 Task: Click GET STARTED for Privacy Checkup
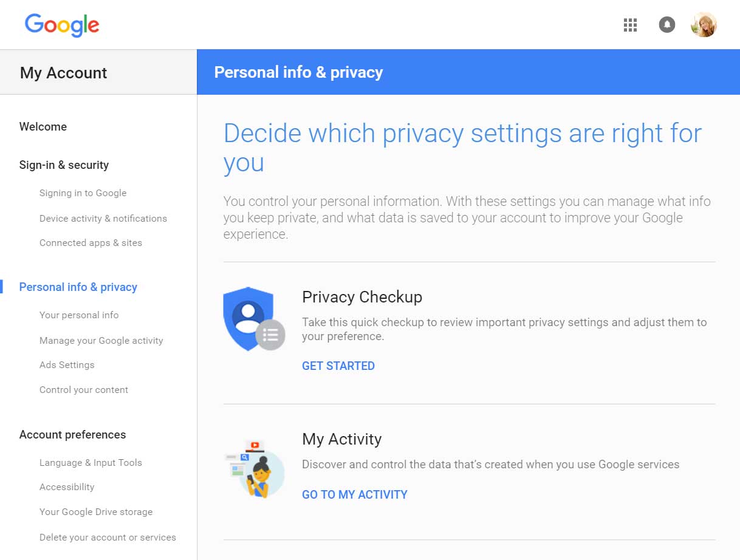point(338,366)
